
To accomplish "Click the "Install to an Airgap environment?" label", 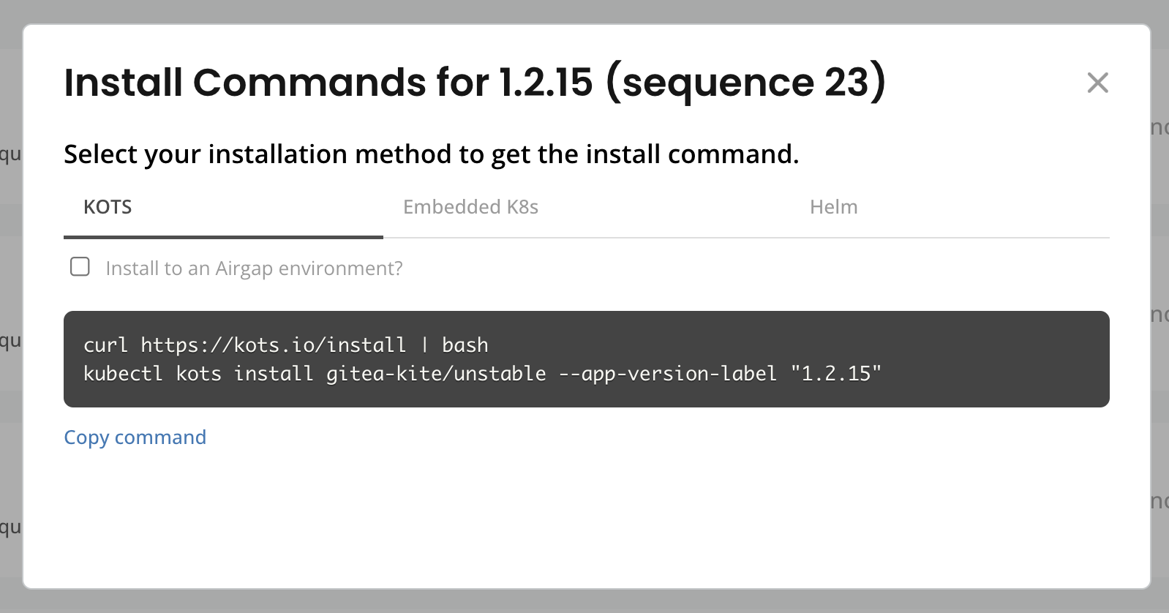I will [254, 268].
